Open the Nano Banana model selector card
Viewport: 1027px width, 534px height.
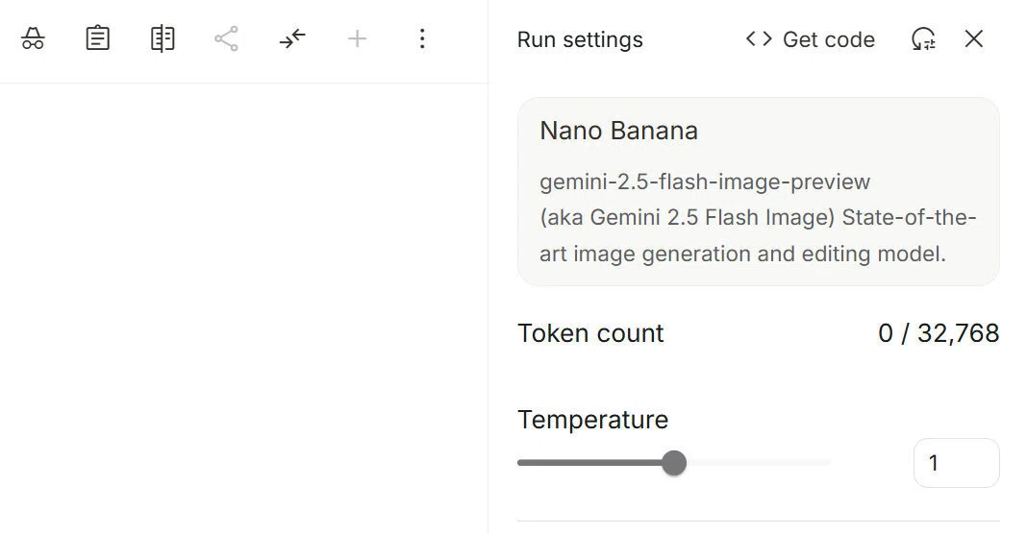pyautogui.click(x=759, y=192)
